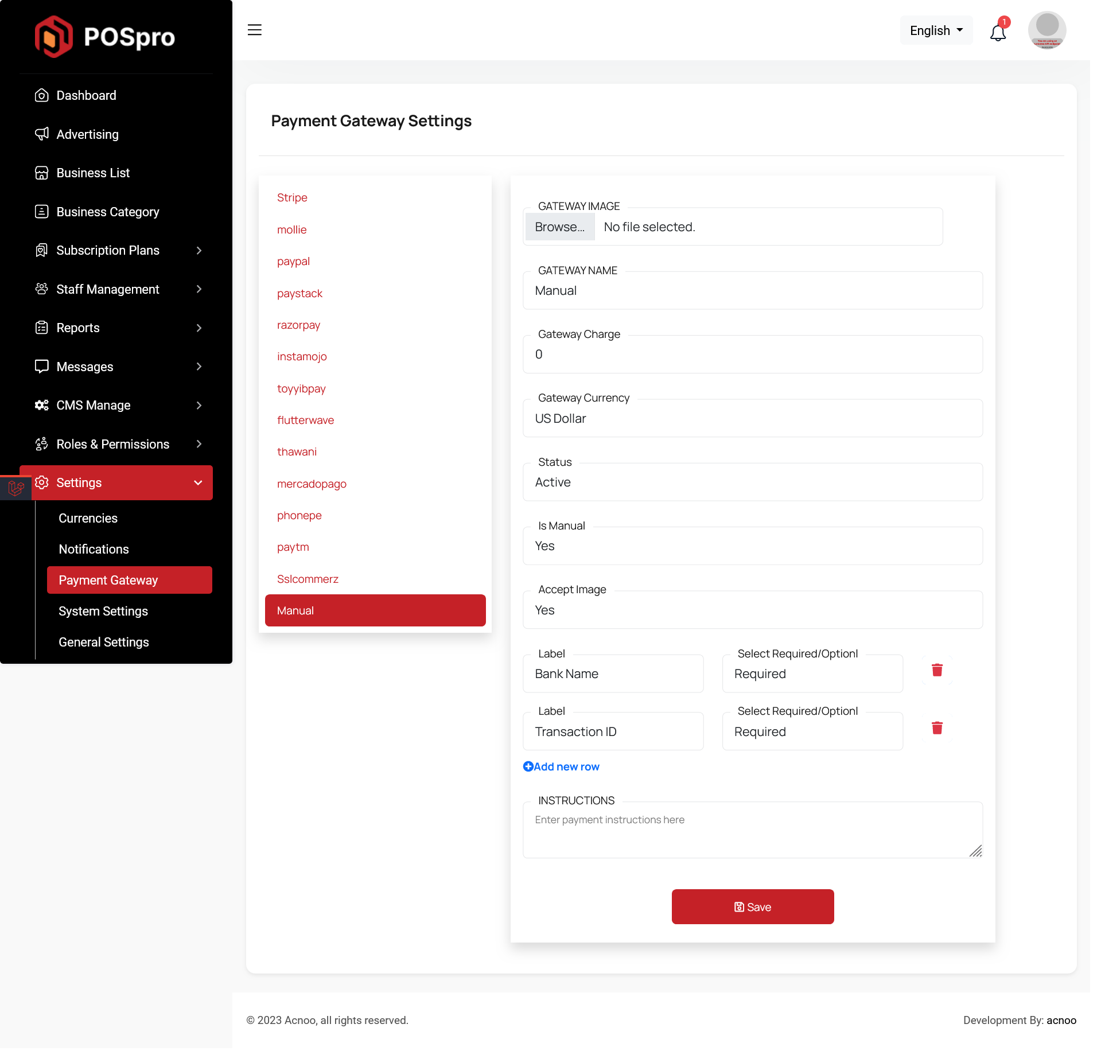Click the hamburger menu icon
This screenshot has width=1101, height=1059.
254,30
